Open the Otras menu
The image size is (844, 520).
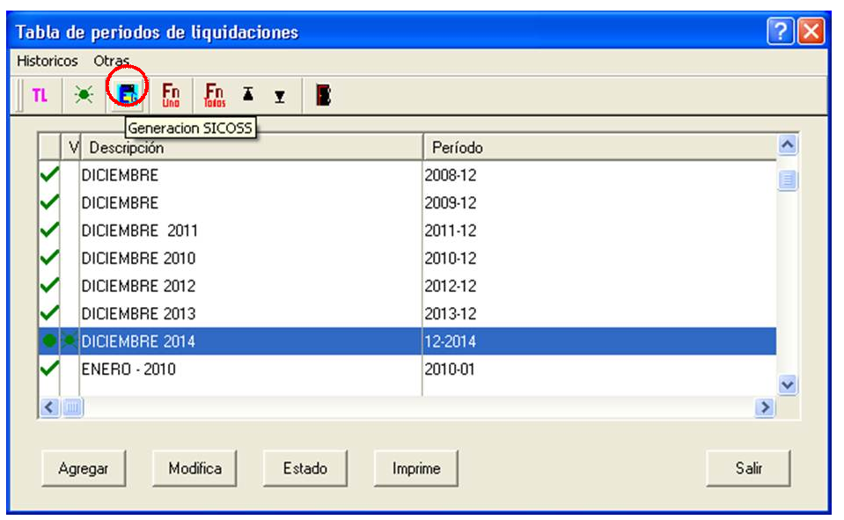[112, 61]
